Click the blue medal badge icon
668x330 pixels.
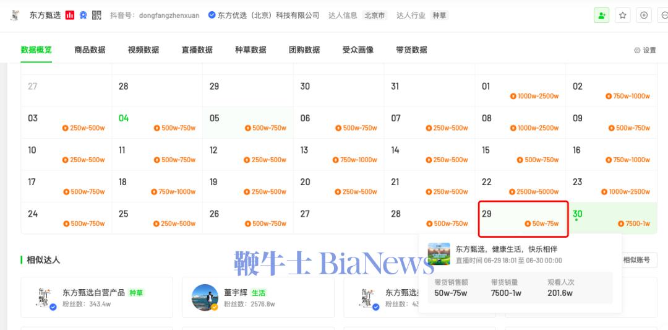[x=83, y=15]
